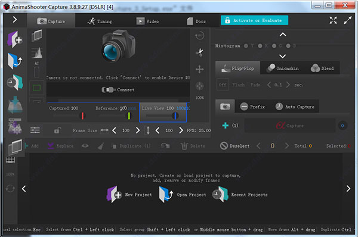
Task: Toggle the frame size lock icon
Action: pos(57,130)
